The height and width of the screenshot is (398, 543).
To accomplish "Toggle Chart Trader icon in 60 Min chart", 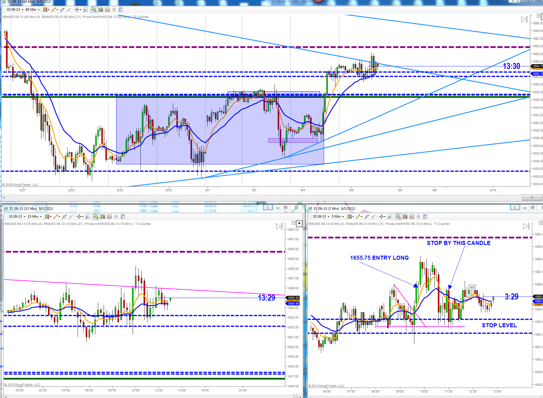I will coord(94,10).
